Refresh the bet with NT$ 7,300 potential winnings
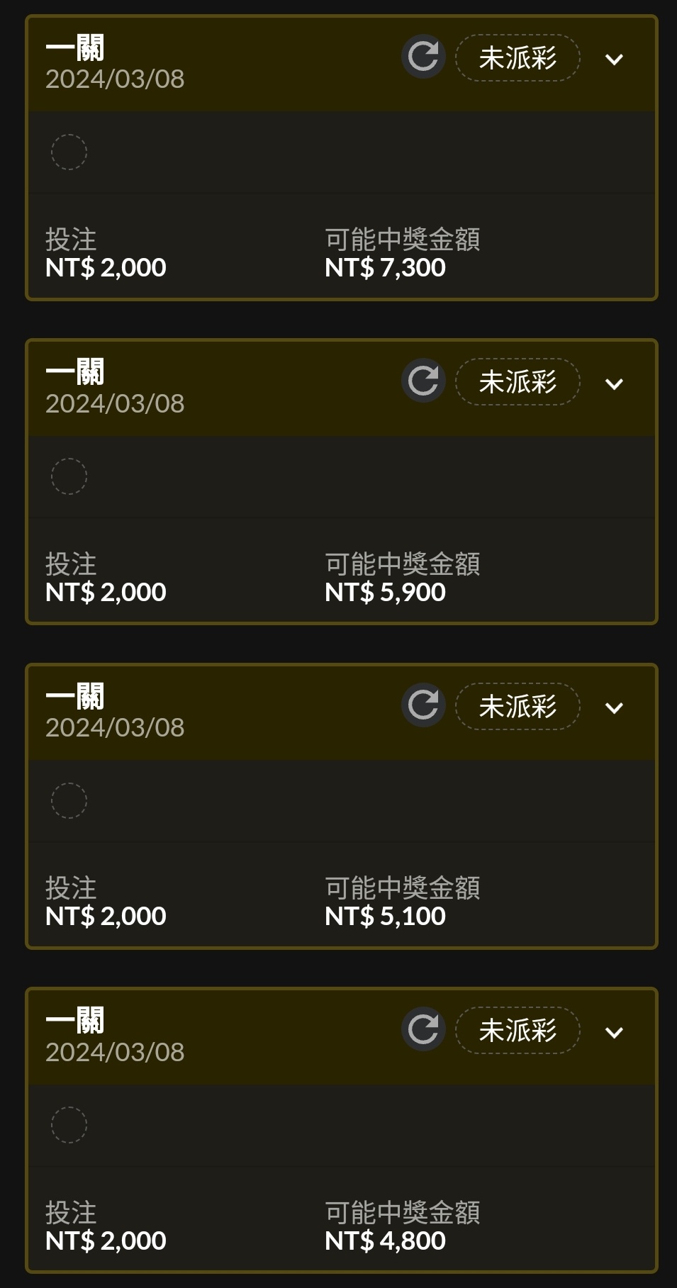 coord(423,57)
